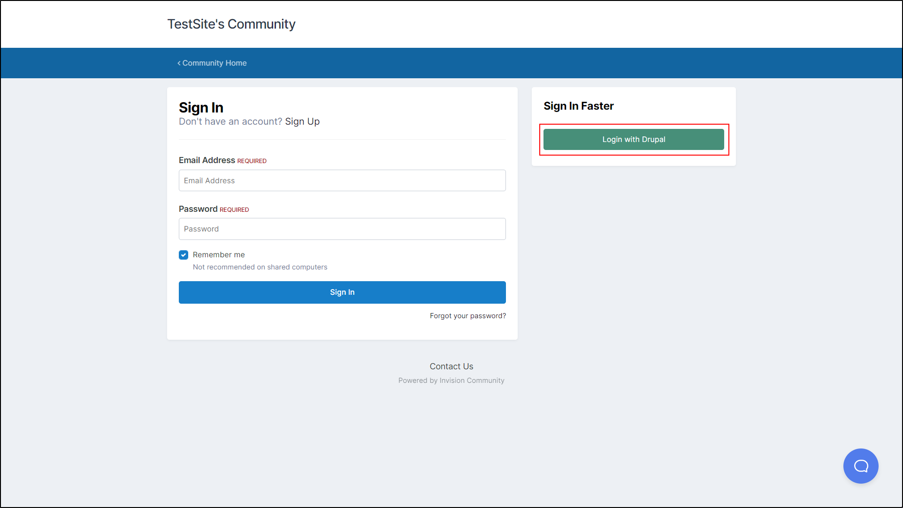The height and width of the screenshot is (508, 903).
Task: Click the Sign In page heading
Action: tap(201, 107)
